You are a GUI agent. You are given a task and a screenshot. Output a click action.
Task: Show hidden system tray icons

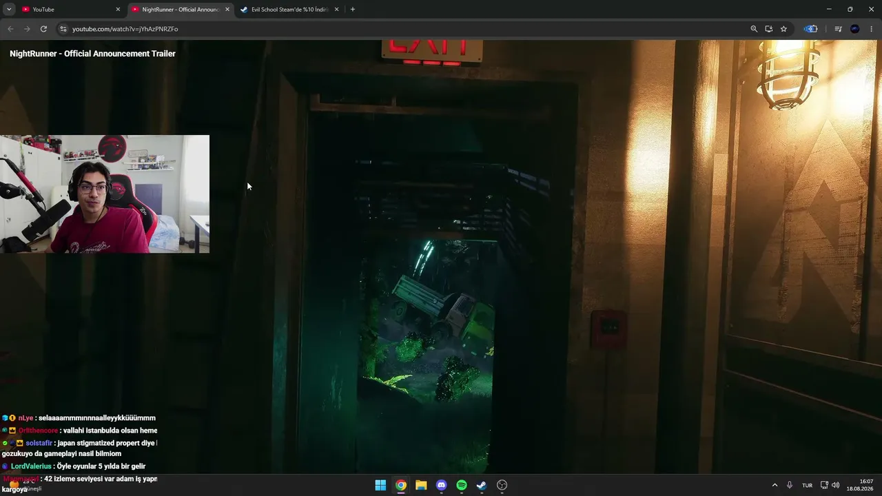(775, 485)
